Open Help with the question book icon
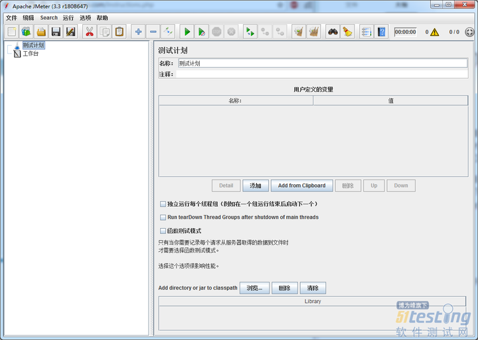The width and height of the screenshot is (478, 340). 381,32
